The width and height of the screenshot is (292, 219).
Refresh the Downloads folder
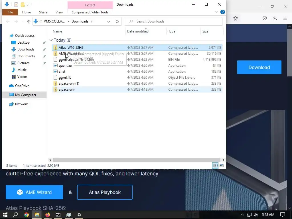(x=117, y=21)
